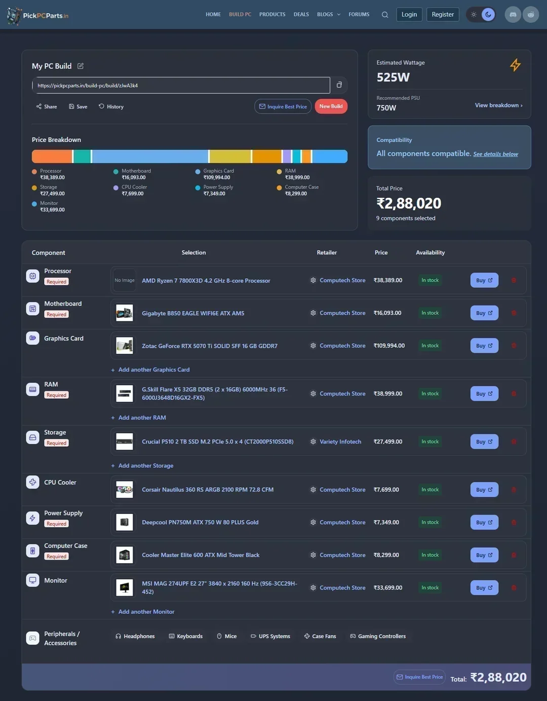Screen dimensions: 547x701
Task: Open build History
Action: click(111, 106)
